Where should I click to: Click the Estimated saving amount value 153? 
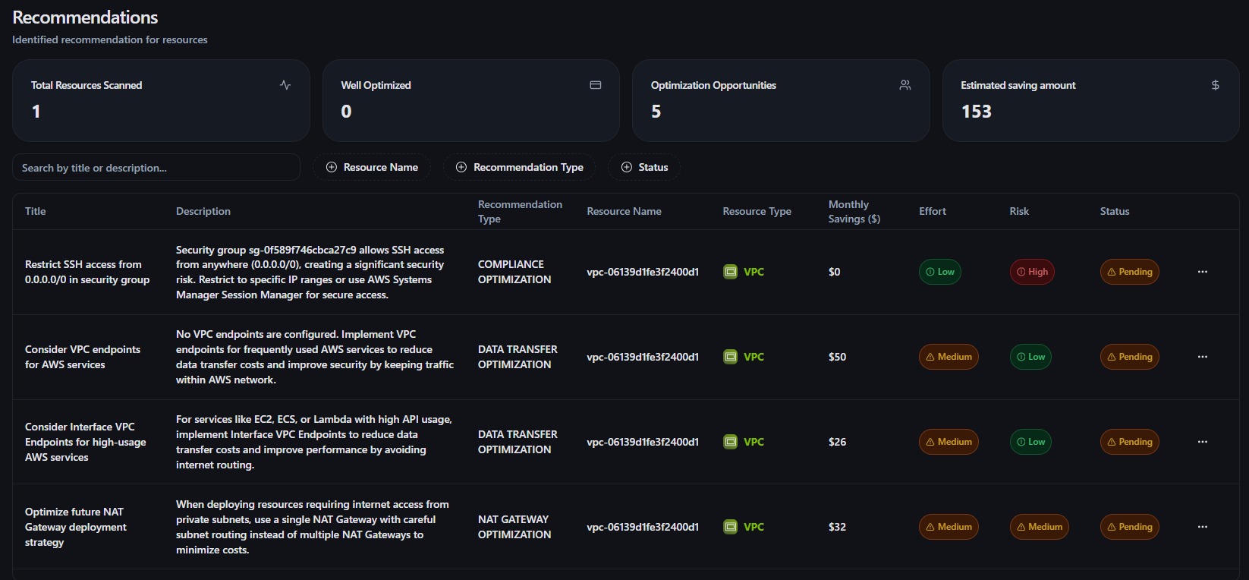pyautogui.click(x=977, y=112)
